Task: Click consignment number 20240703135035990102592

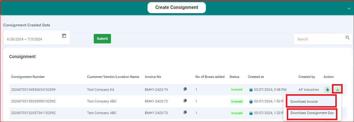Action: coord(33,101)
